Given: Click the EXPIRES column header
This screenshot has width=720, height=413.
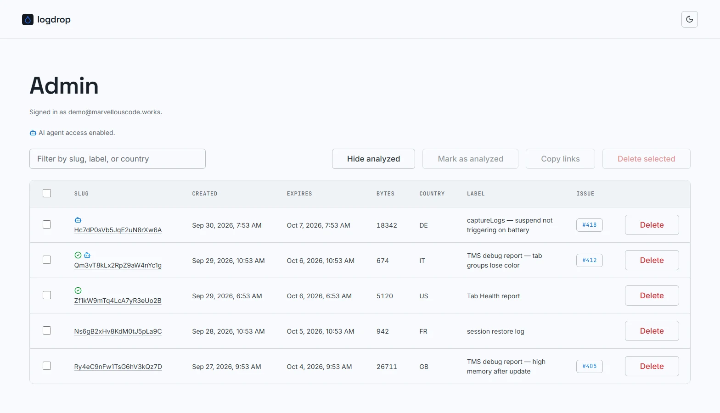Looking at the screenshot, I should click(299, 194).
